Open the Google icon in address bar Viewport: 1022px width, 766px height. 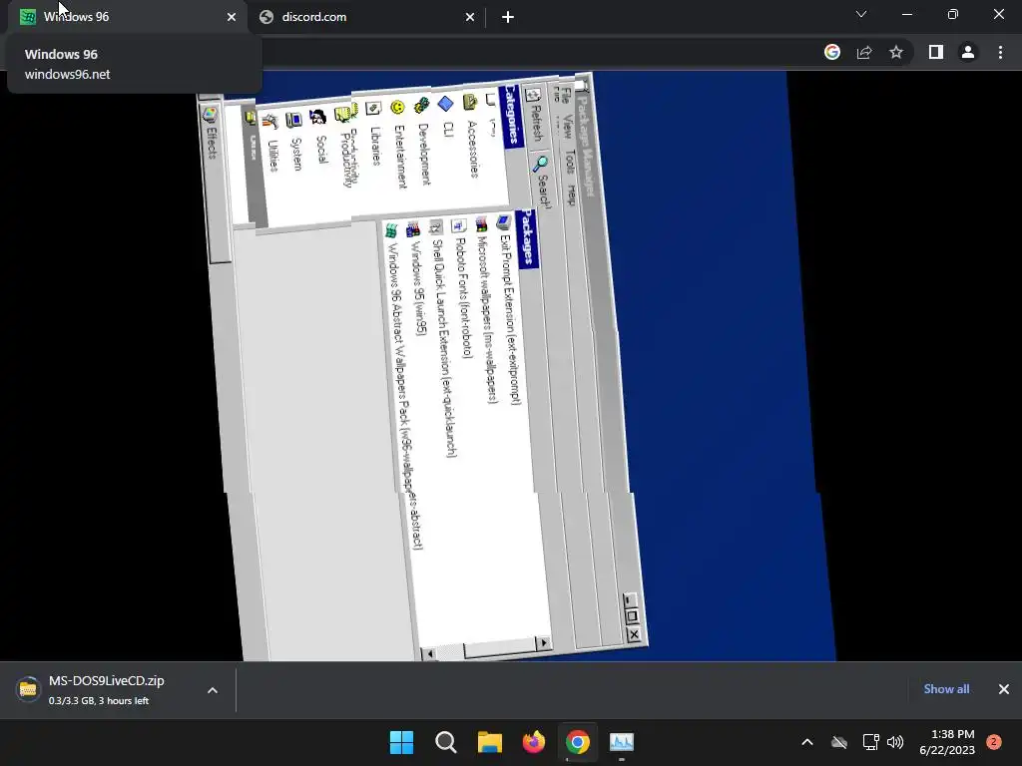point(832,52)
